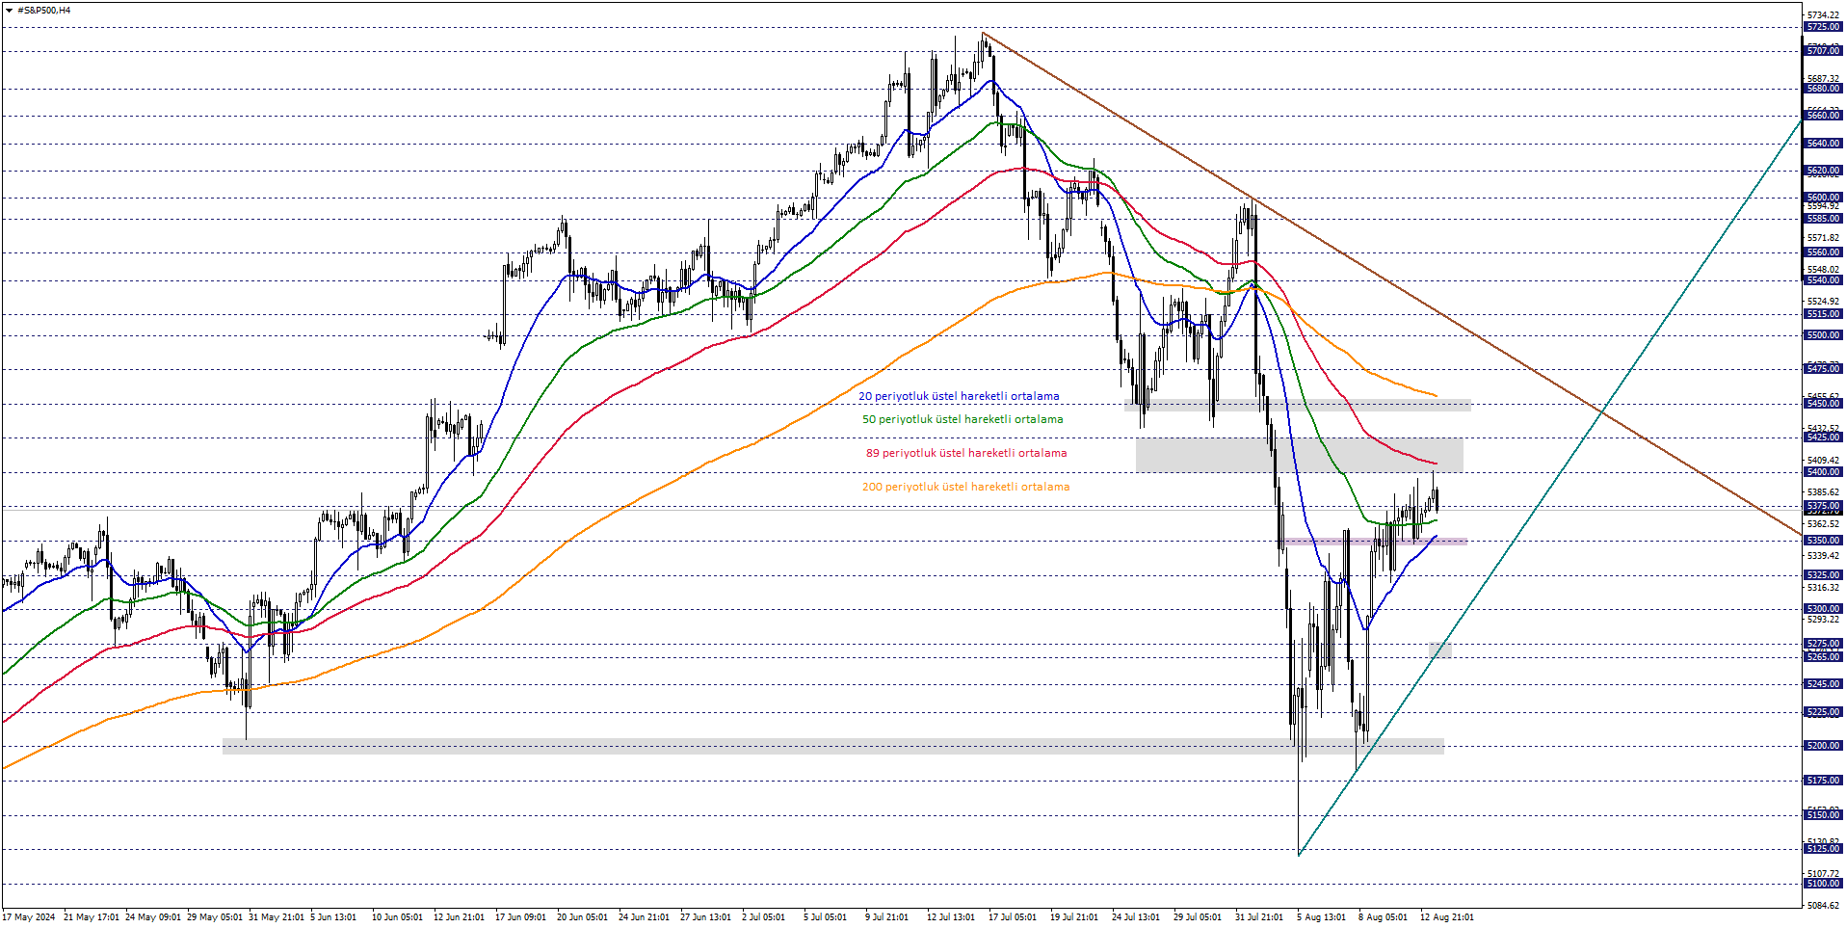1846x928 pixels.
Task: Click the '29 May 05:01' date label
Action: coord(215,917)
